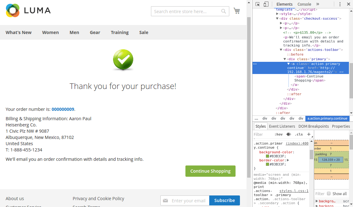Open (index):400 source link
Image resolution: width=353 pixels, height=207 pixels.
click(x=297, y=143)
